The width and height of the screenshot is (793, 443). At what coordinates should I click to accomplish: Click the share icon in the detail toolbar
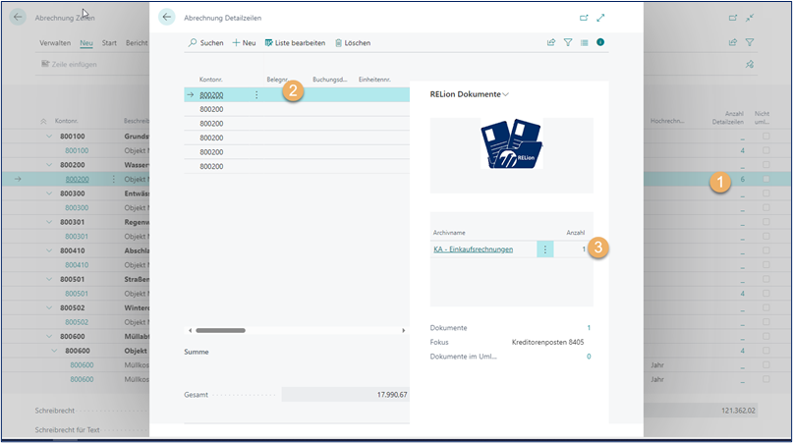coord(551,43)
